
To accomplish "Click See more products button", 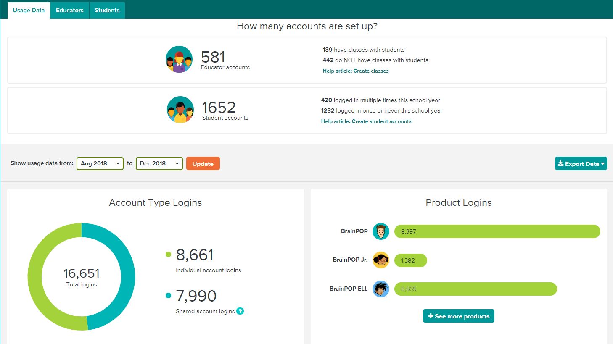I will point(458,316).
